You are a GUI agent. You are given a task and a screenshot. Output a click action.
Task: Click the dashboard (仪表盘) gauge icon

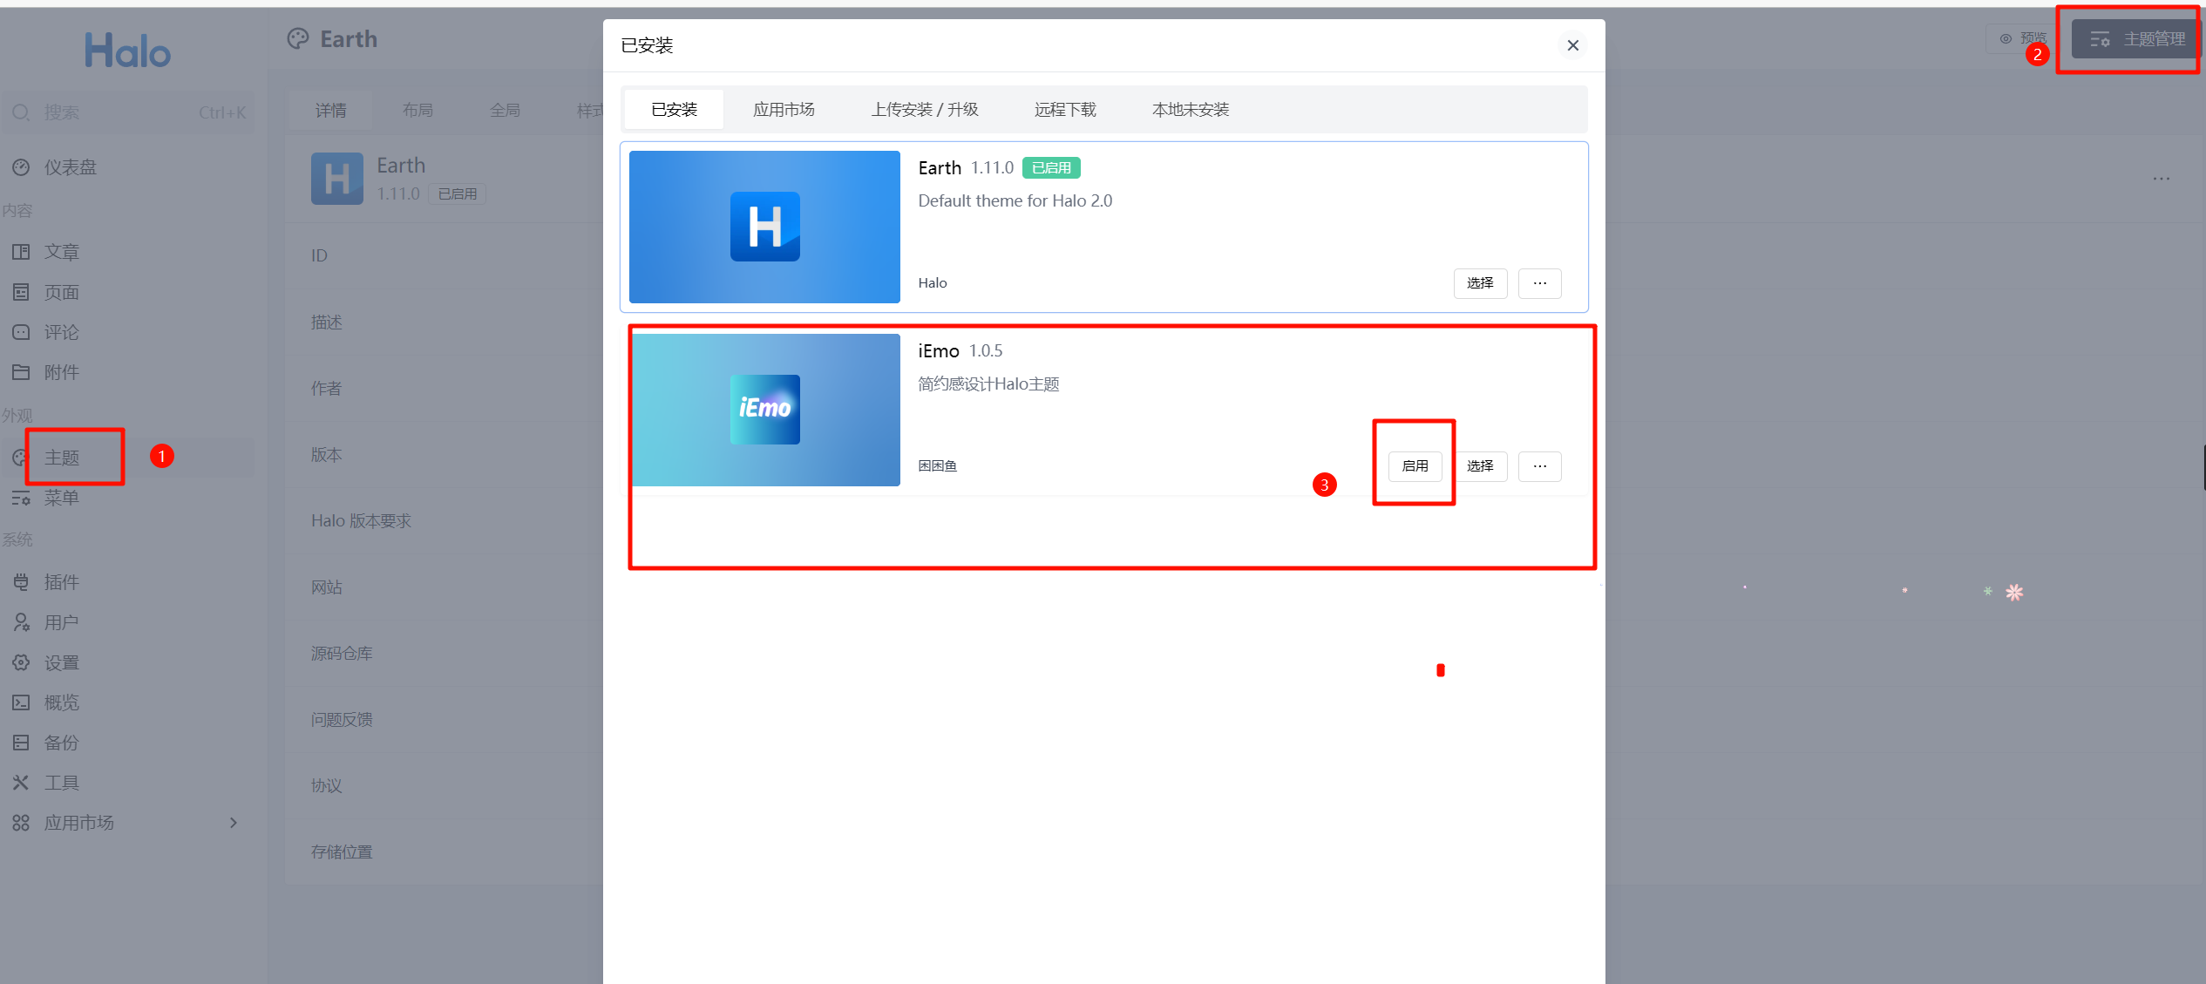pyautogui.click(x=21, y=167)
